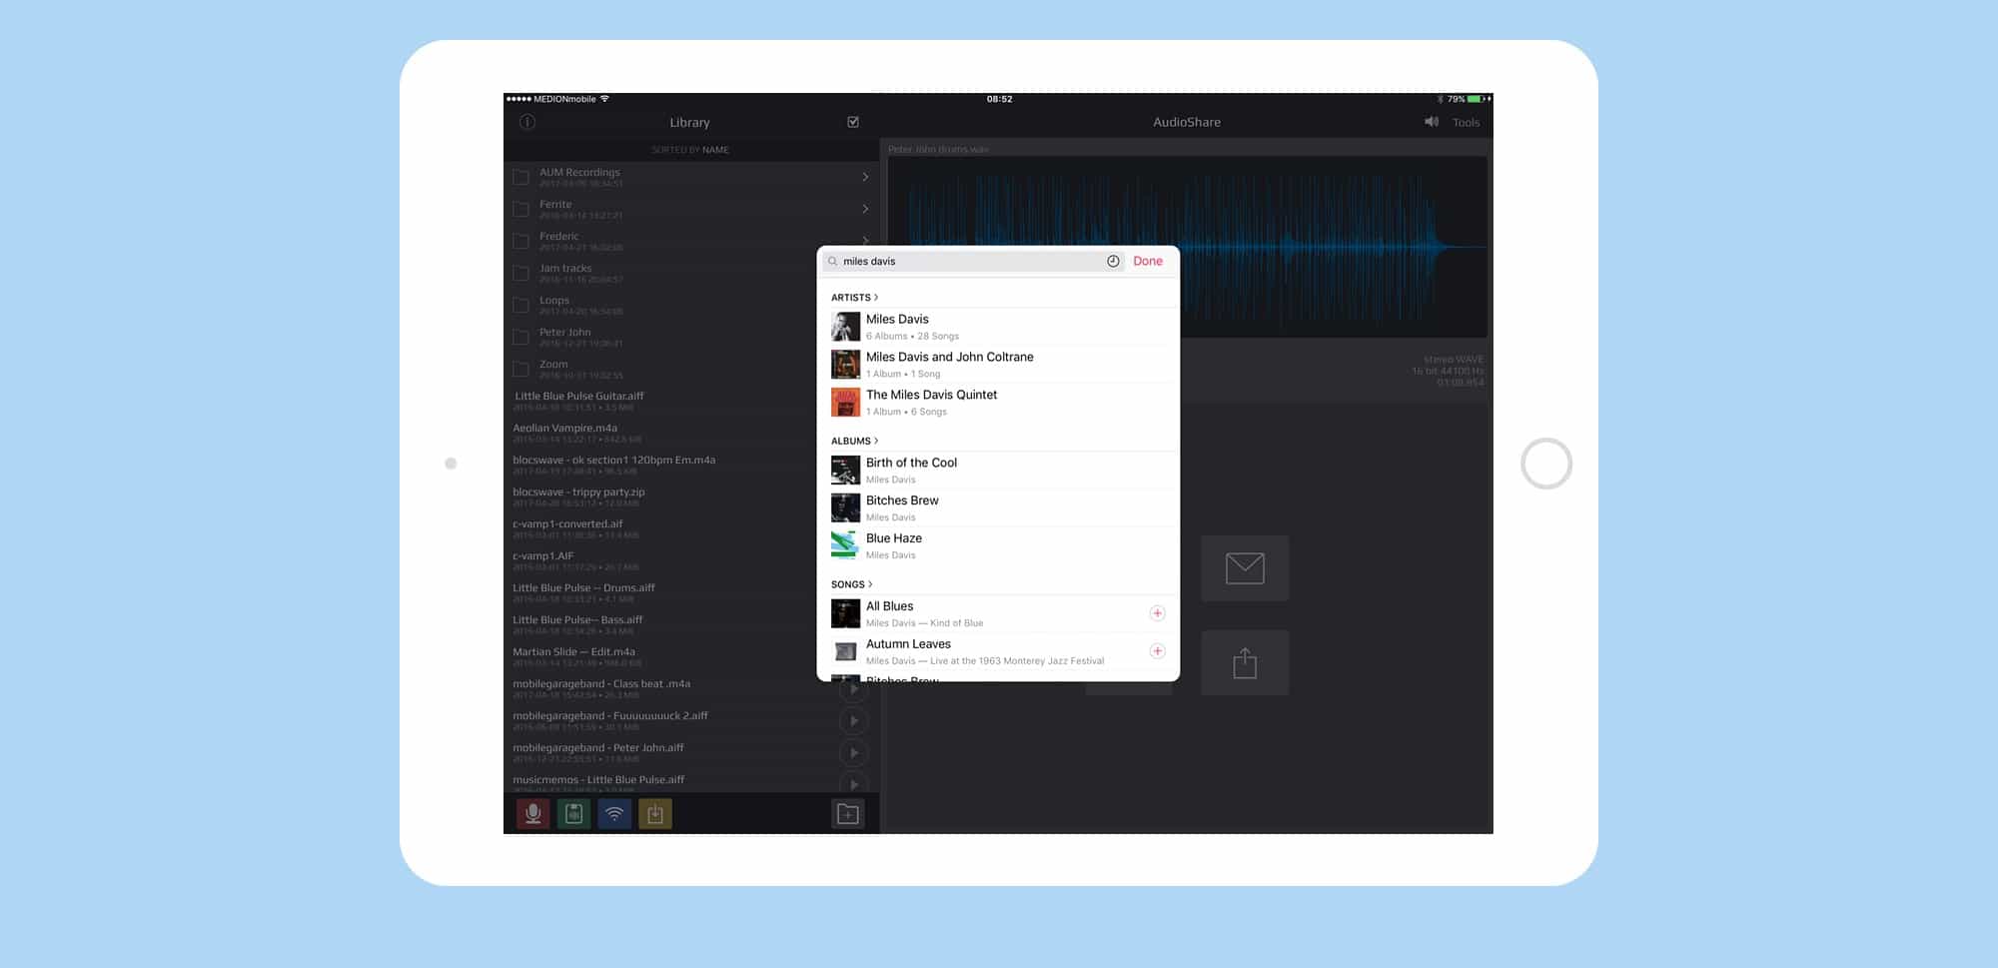Tap the red microphone record button

(x=533, y=814)
